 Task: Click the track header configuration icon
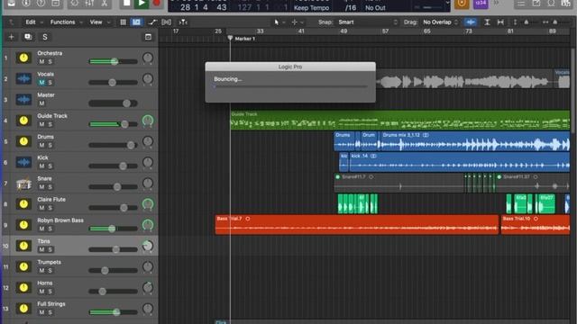(x=148, y=37)
